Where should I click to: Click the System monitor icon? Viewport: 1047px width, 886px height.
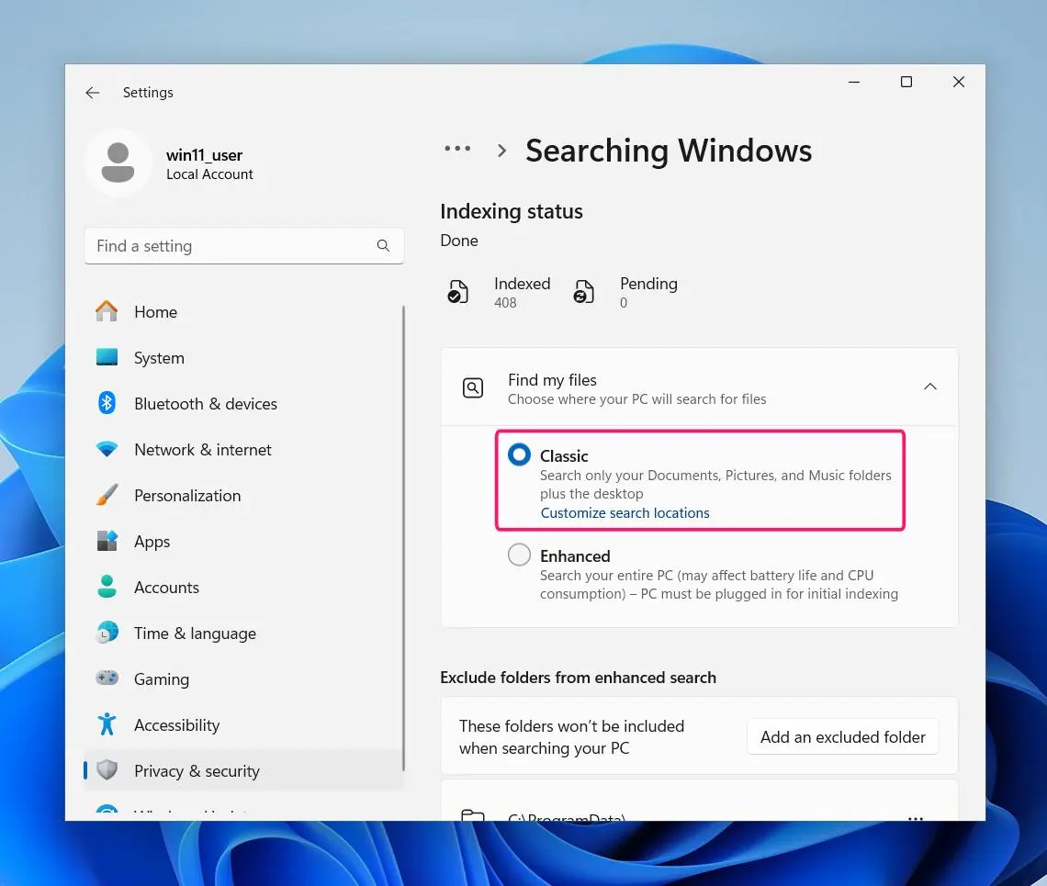pos(107,357)
